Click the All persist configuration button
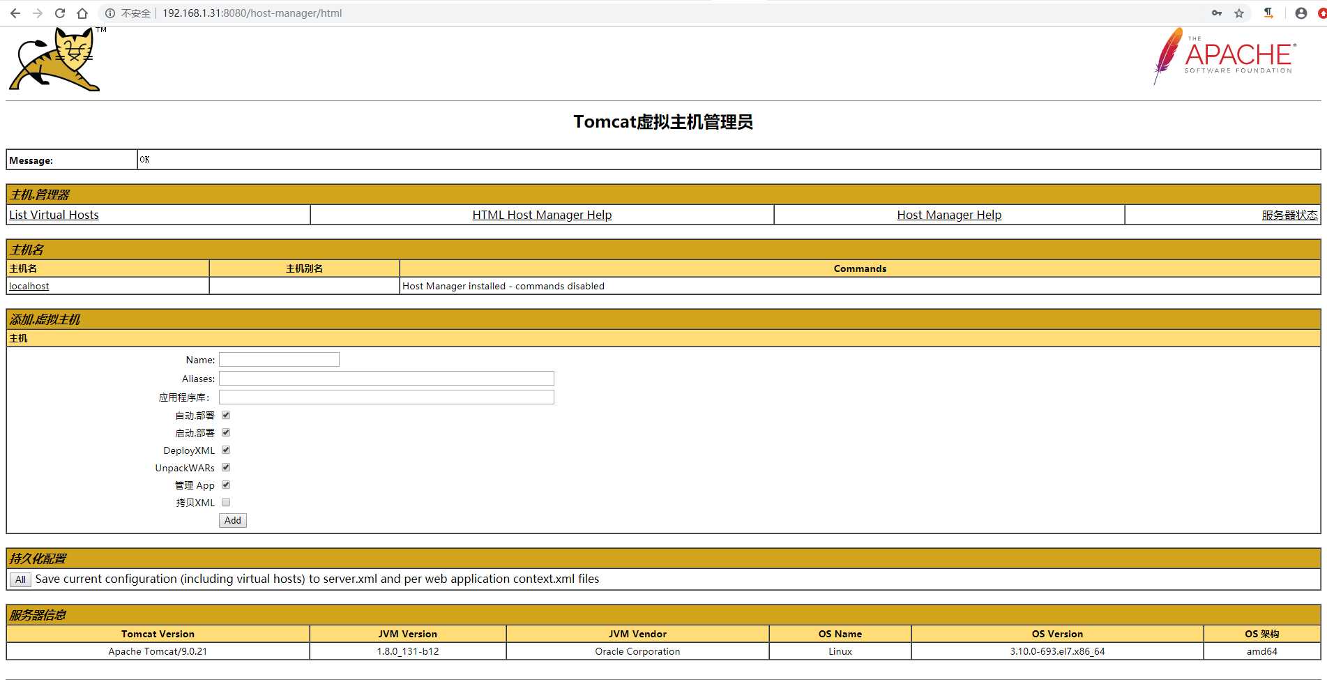1327x684 pixels. [20, 579]
